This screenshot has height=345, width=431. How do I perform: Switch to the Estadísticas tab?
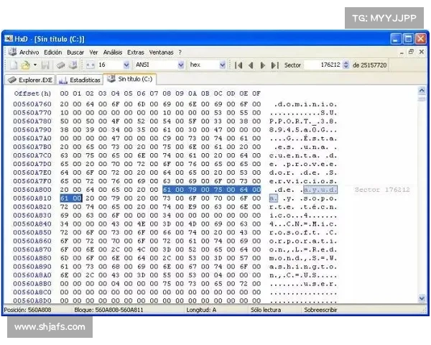pyautogui.click(x=80, y=79)
